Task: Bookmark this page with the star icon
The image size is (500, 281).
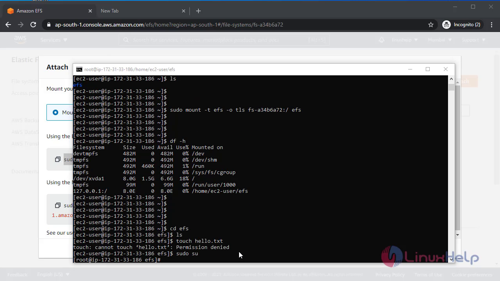Action: [x=431, y=25]
